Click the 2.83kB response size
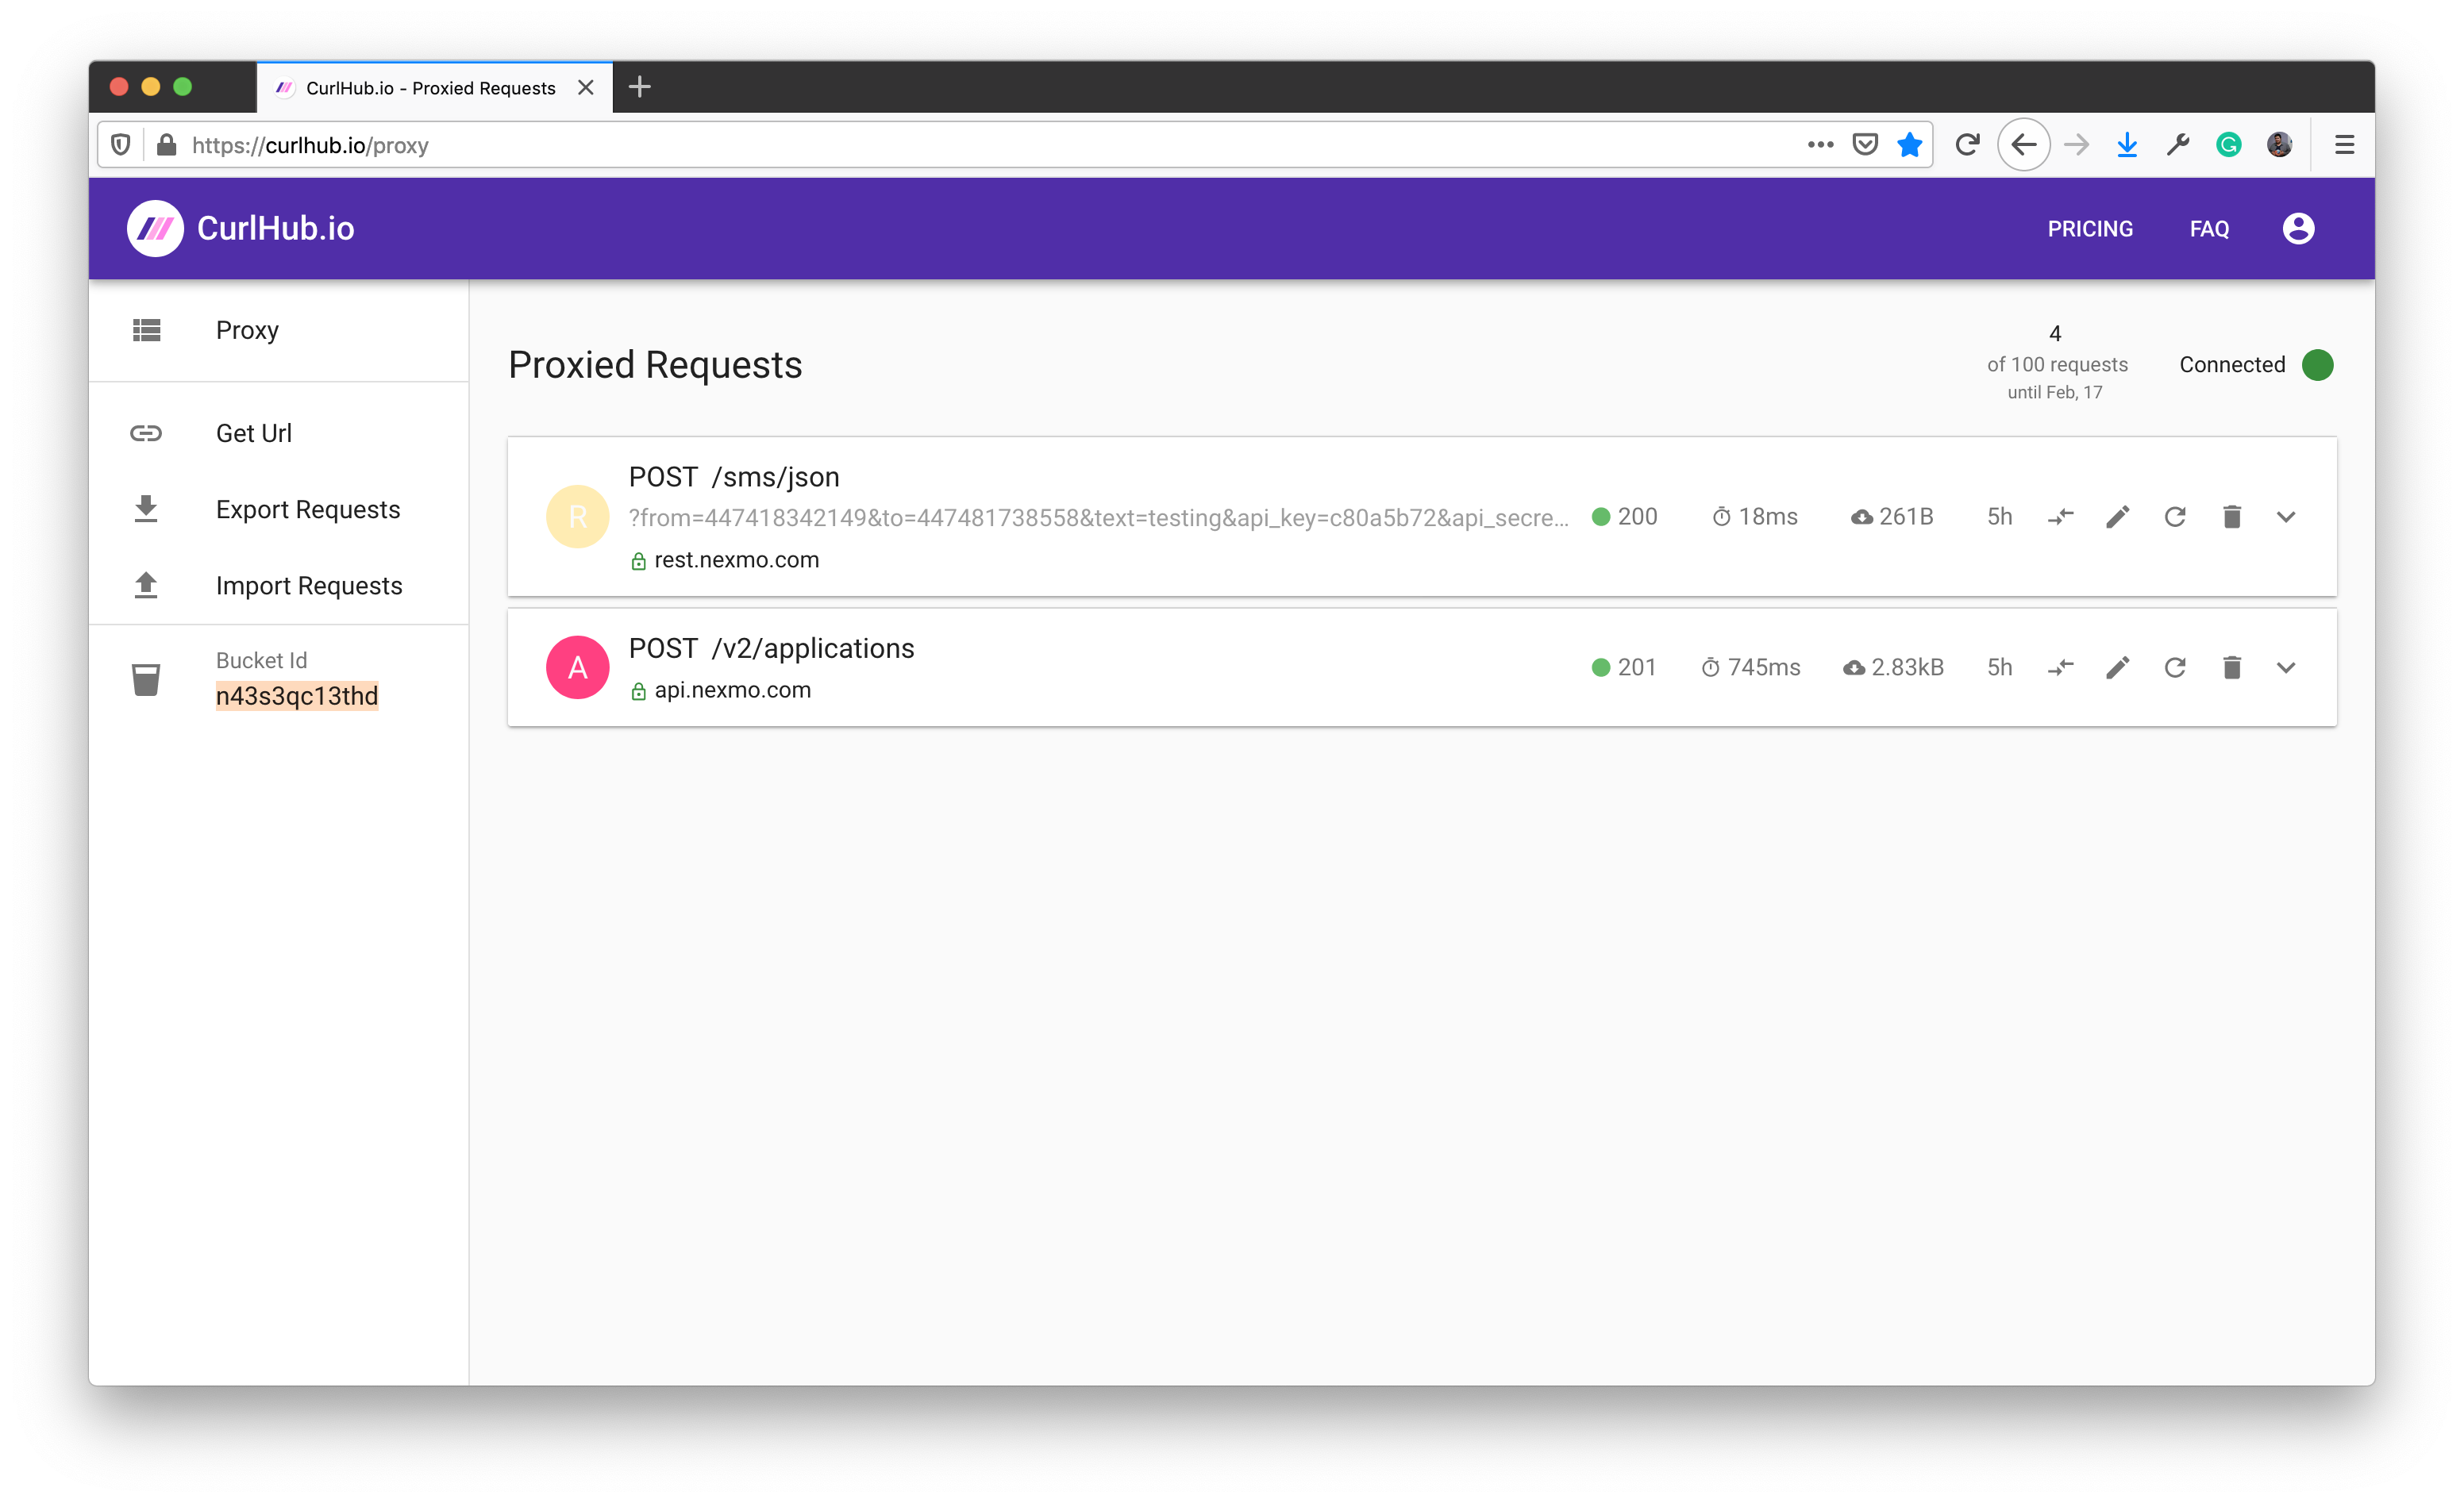 [x=1893, y=667]
